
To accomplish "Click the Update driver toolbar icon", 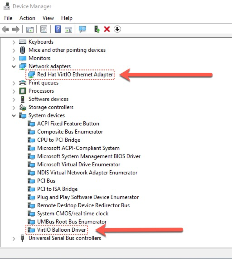I will [97, 29].
